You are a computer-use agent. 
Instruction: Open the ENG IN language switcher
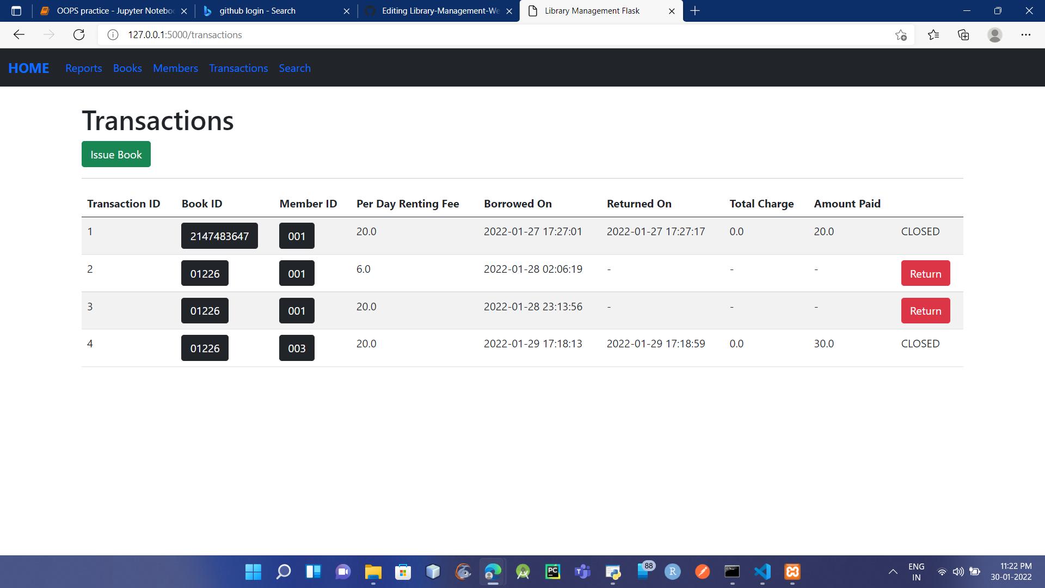(x=917, y=571)
